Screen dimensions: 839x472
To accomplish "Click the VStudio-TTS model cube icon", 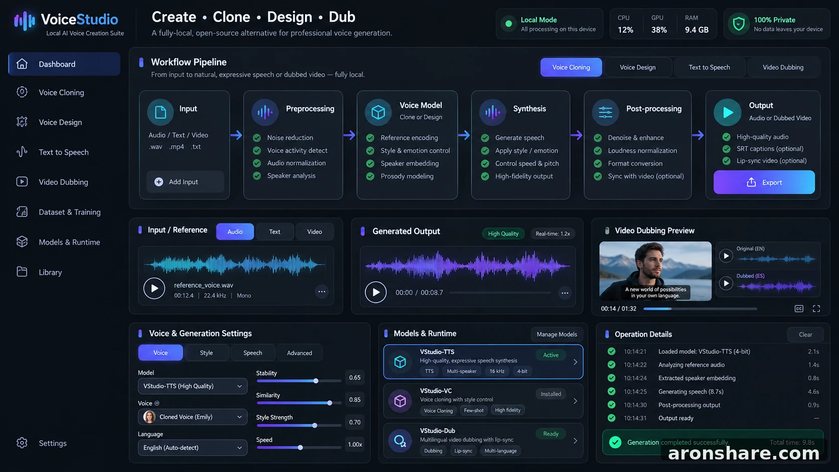I will (x=400, y=362).
